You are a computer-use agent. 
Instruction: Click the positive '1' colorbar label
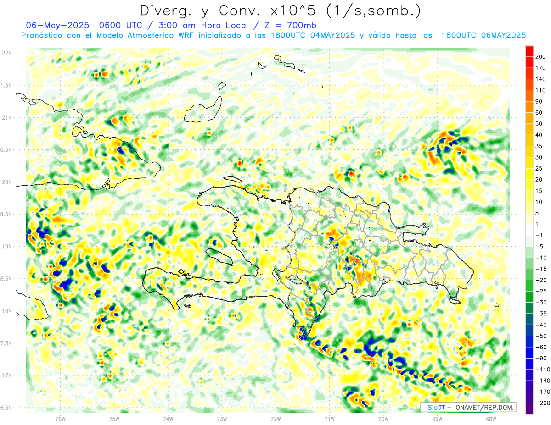coord(538,225)
